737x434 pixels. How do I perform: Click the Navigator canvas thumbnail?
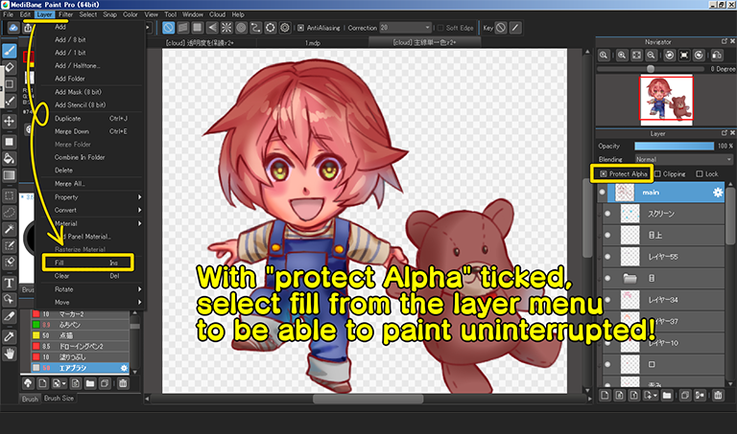667,100
